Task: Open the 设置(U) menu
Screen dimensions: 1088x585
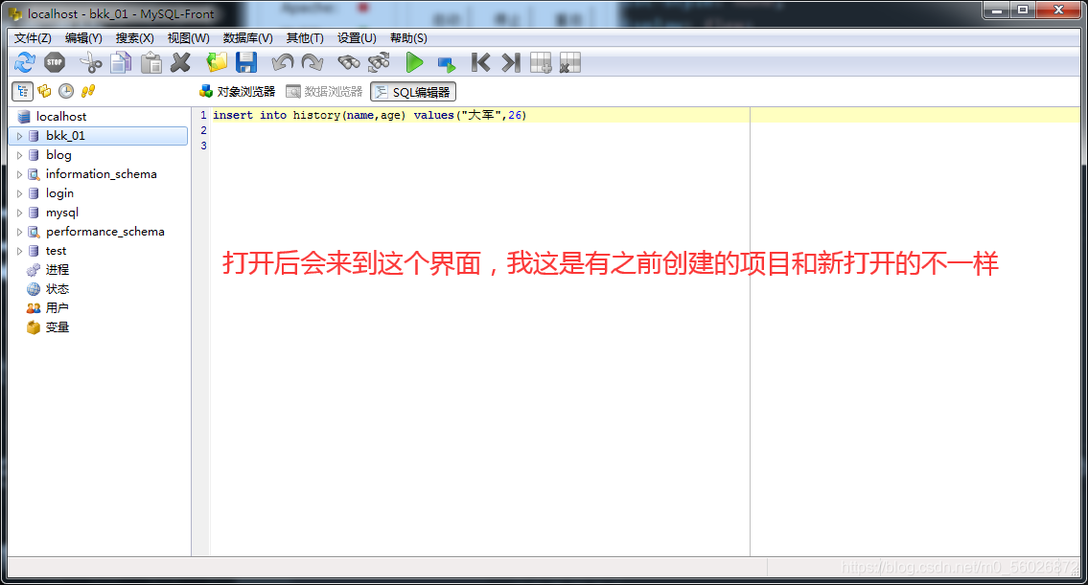Action: pos(357,38)
